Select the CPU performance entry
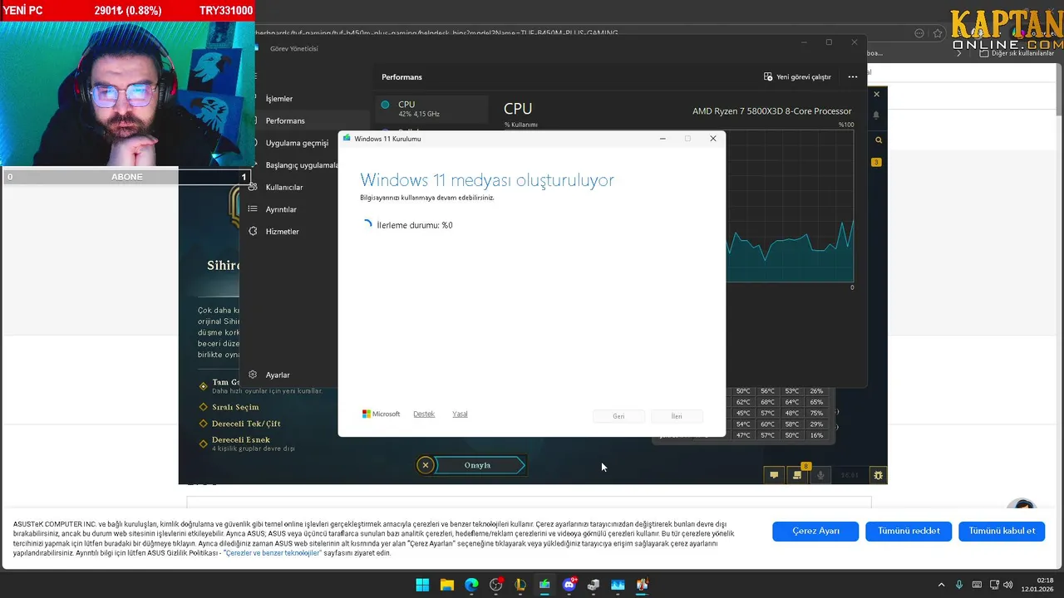 click(x=431, y=109)
